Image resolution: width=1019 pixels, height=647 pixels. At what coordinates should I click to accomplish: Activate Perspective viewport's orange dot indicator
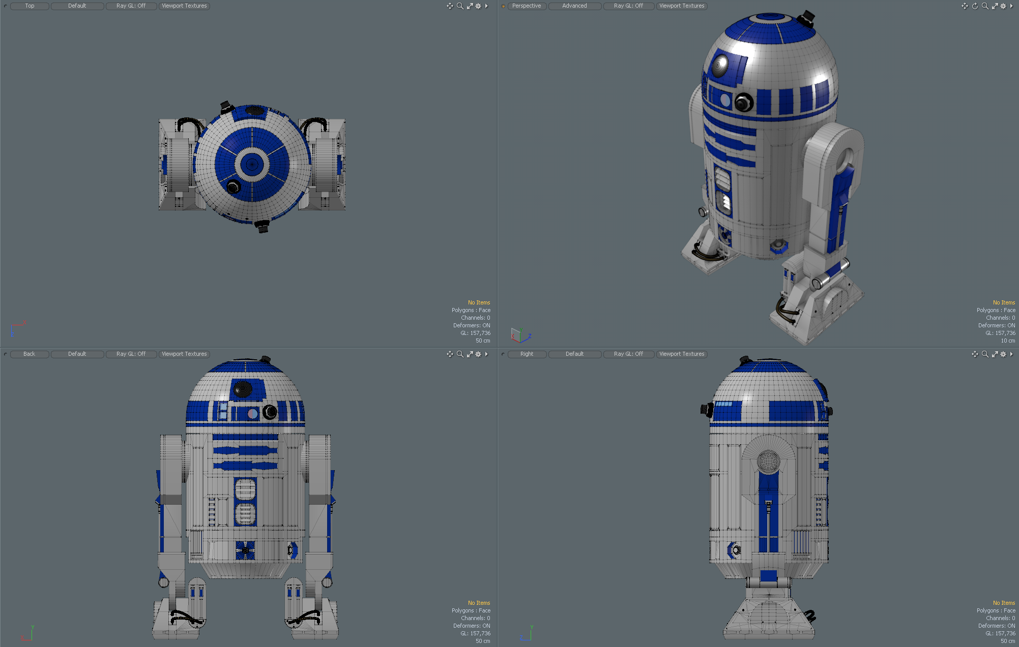[503, 6]
